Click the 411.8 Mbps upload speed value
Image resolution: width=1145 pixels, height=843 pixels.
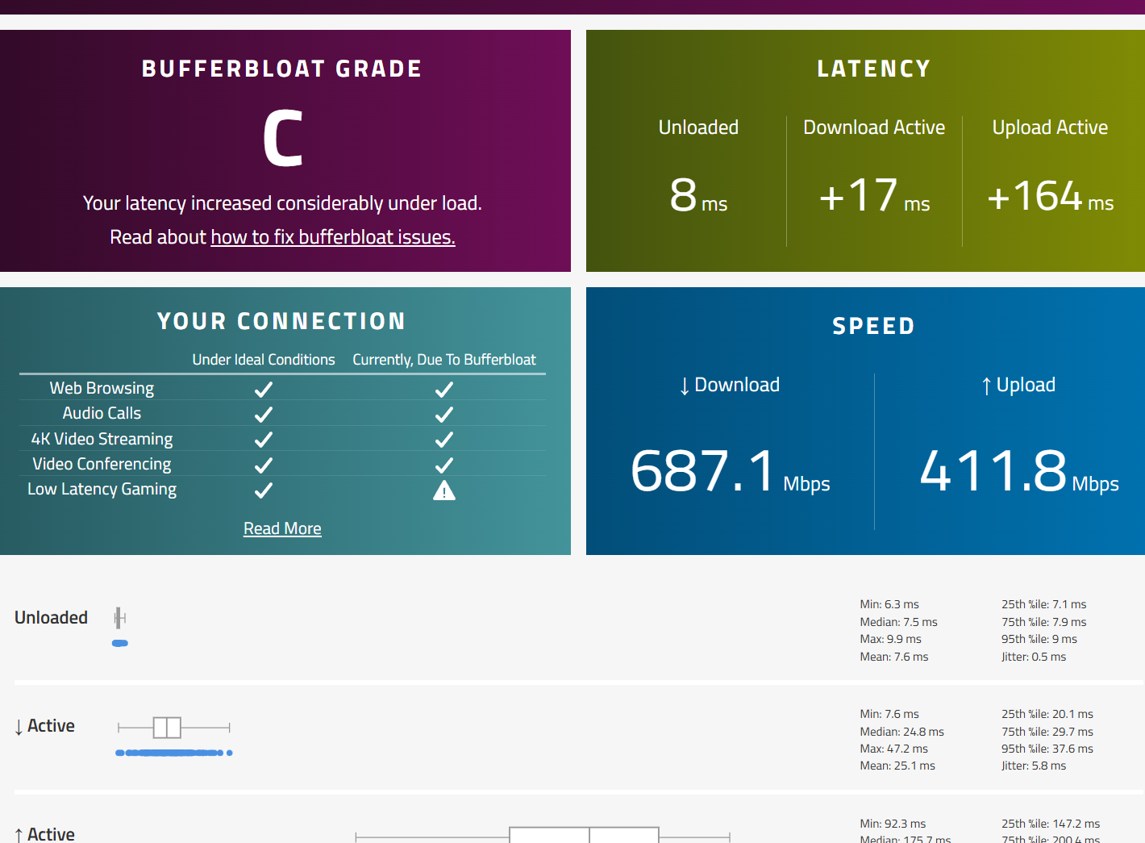(x=1019, y=471)
